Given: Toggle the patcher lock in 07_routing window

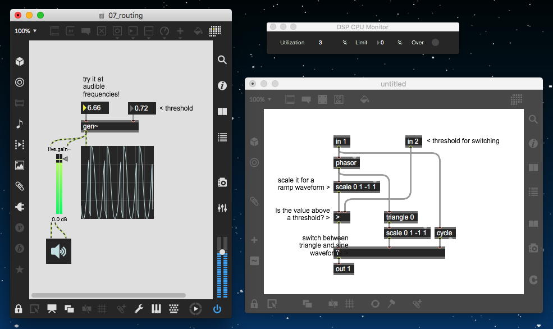Looking at the screenshot, I should click(19, 309).
